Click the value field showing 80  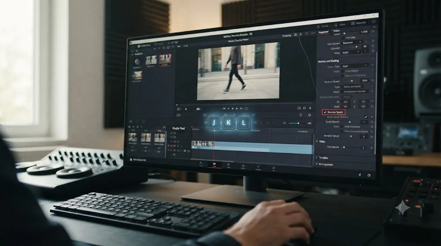(365, 46)
